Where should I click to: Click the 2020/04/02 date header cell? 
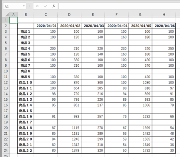click(x=69, y=26)
